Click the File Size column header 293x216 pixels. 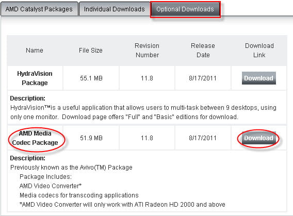pos(91,51)
